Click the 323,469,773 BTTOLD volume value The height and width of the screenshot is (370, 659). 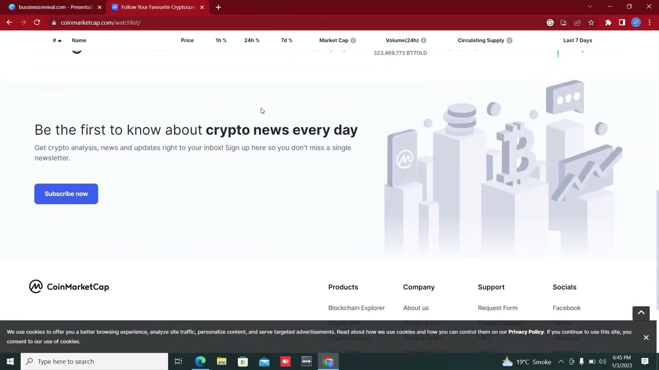400,53
